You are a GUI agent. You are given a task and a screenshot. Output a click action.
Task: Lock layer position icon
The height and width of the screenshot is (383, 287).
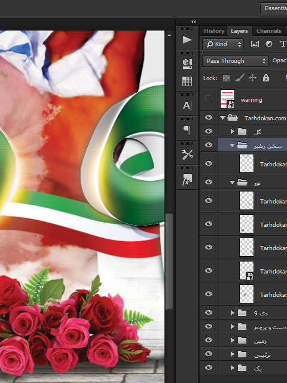click(x=252, y=78)
